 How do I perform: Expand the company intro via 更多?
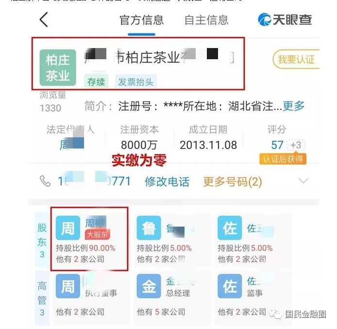[293, 106]
